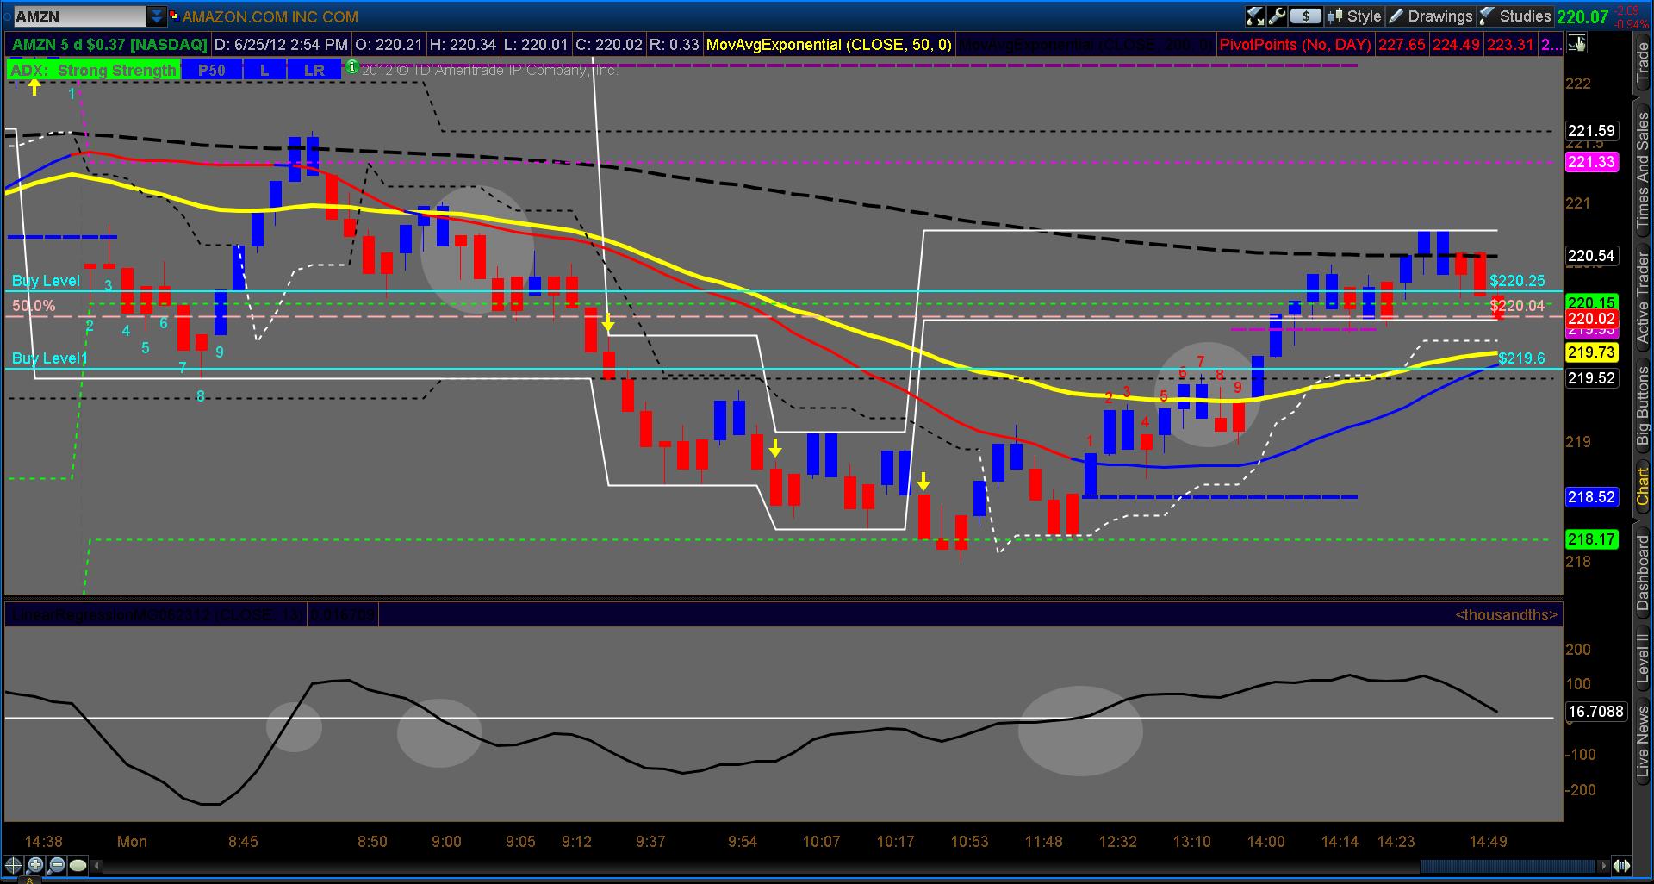Image resolution: width=1654 pixels, height=884 pixels.
Task: Click the 223.31 pivot value
Action: point(1510,44)
